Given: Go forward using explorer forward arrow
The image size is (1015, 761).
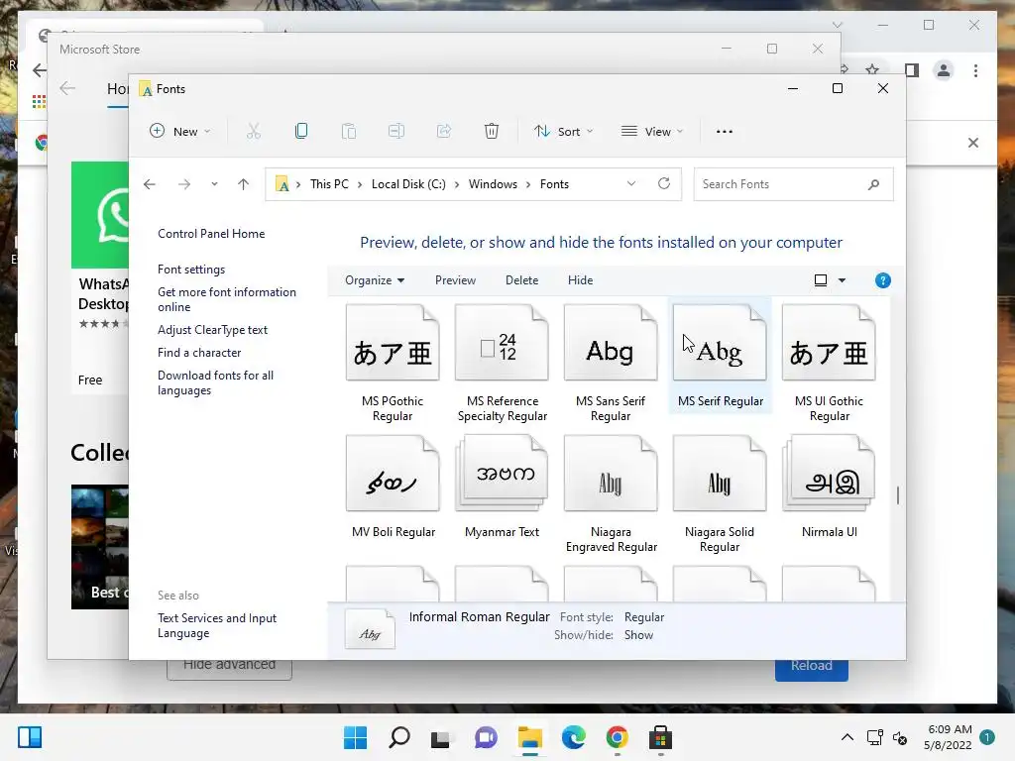Looking at the screenshot, I should tap(184, 184).
